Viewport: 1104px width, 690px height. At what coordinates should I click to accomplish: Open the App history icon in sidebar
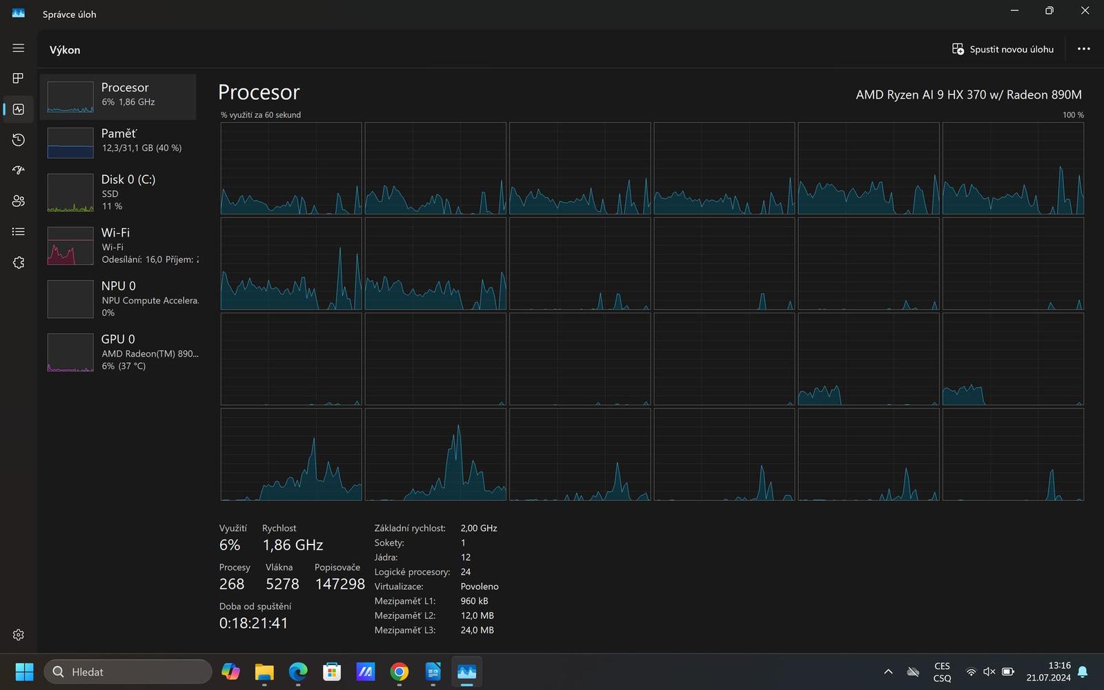tap(19, 140)
